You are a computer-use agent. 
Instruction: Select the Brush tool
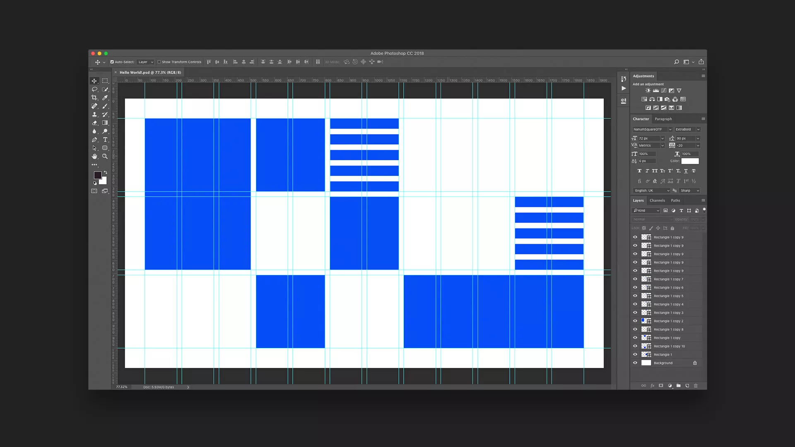point(105,106)
